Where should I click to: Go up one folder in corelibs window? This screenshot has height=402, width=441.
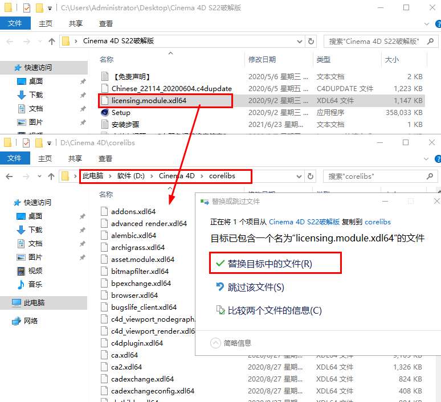[x=51, y=177]
